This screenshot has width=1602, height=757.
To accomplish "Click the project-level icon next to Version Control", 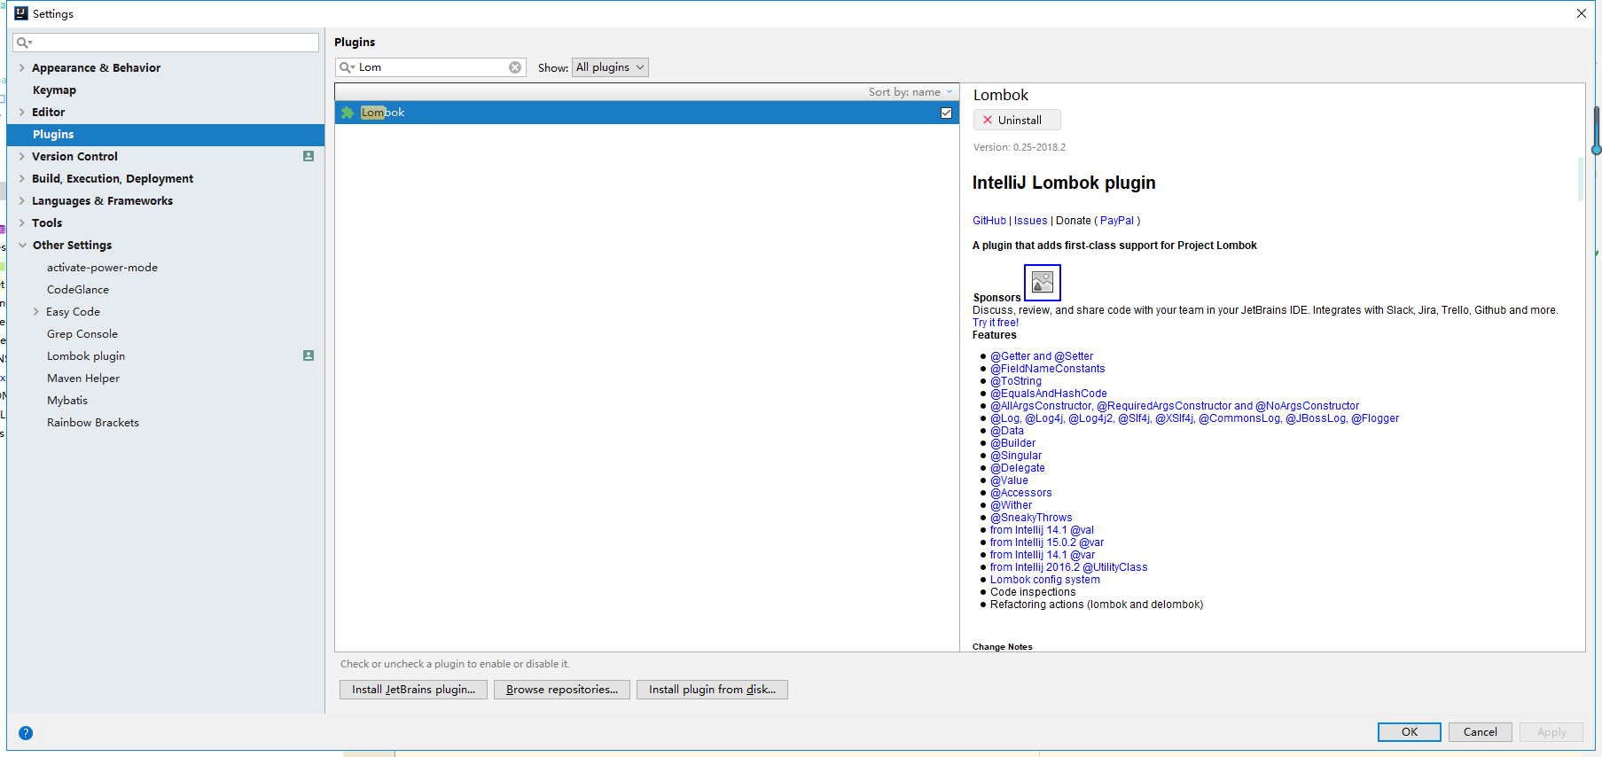I will coord(309,156).
